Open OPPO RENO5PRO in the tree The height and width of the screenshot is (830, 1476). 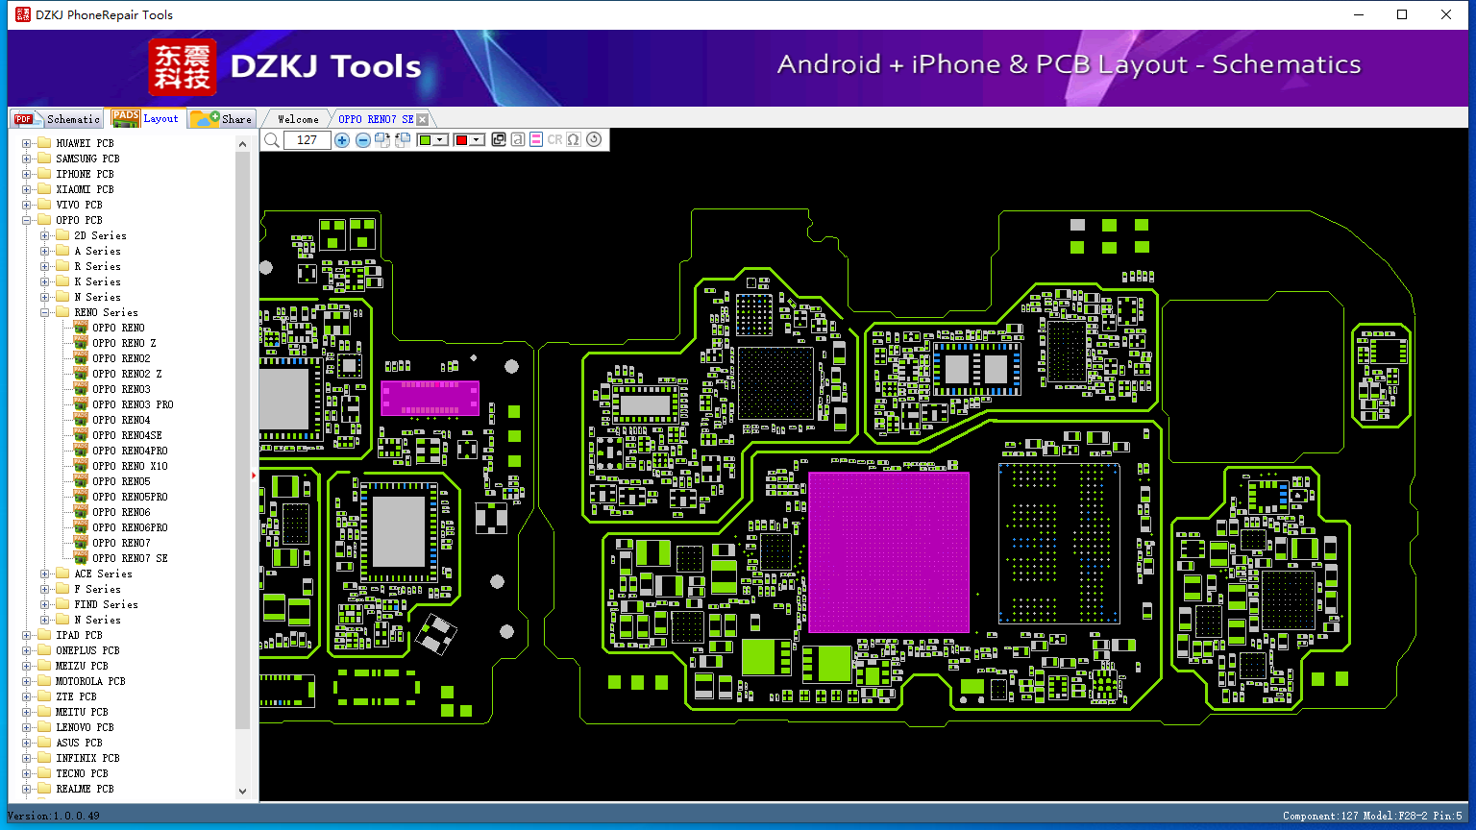click(x=130, y=497)
